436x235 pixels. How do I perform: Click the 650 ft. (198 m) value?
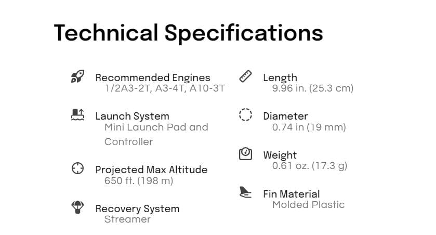[x=138, y=181]
